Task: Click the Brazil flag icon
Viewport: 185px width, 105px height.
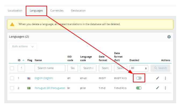Action: pos(29,88)
